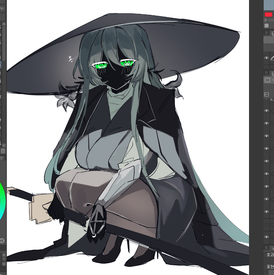Screen dimensions: 274x275
Task: Click the red color swatch
Action: tap(268, 15)
